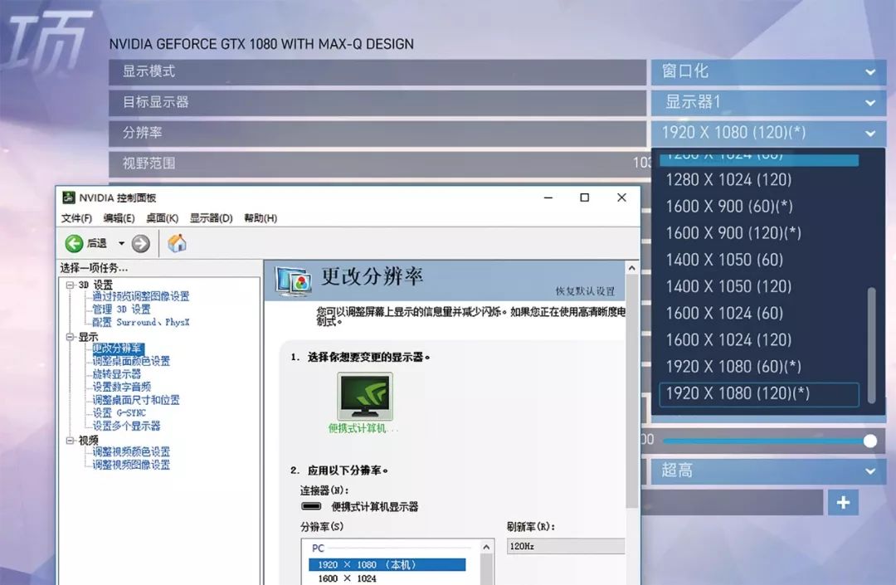This screenshot has height=585, width=896.
Task: Open 设置 G-SYNC from the sidebar
Action: (117, 413)
